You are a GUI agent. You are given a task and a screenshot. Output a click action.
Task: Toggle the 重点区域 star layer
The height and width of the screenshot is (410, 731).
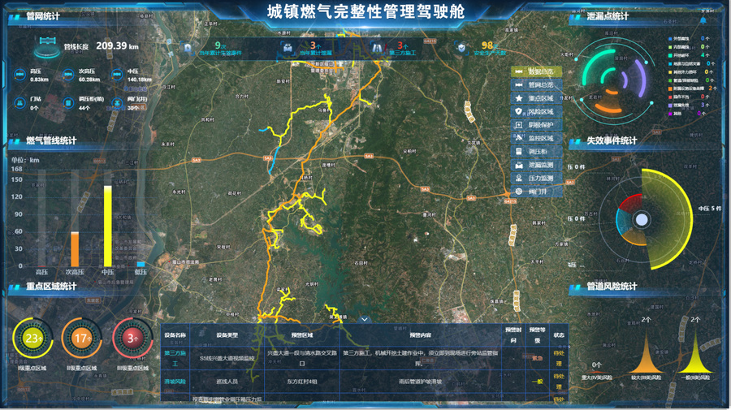click(519, 98)
